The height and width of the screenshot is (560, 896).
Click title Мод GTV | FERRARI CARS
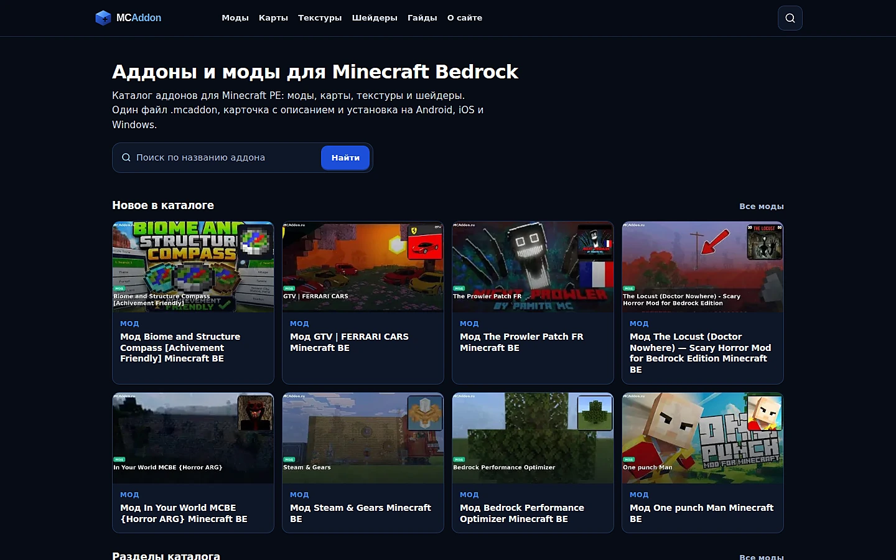[x=349, y=342]
